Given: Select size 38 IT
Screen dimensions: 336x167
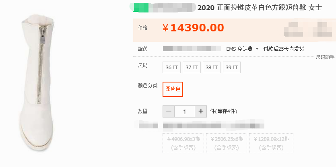Looking at the screenshot, I should (x=212, y=67).
